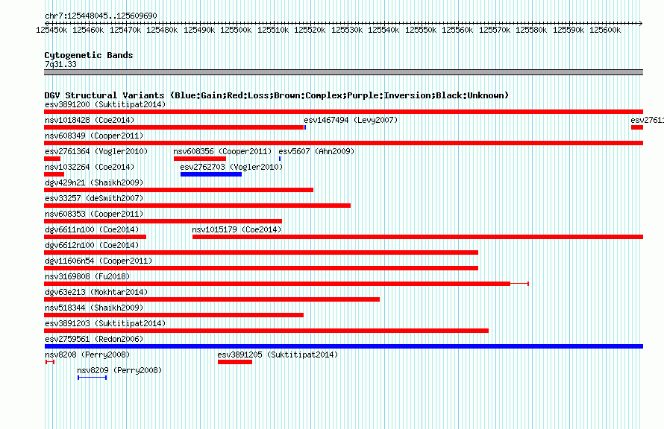Click the esv5607 (Ahn2009) label
Viewport: 664px width, 429px height.
point(316,151)
